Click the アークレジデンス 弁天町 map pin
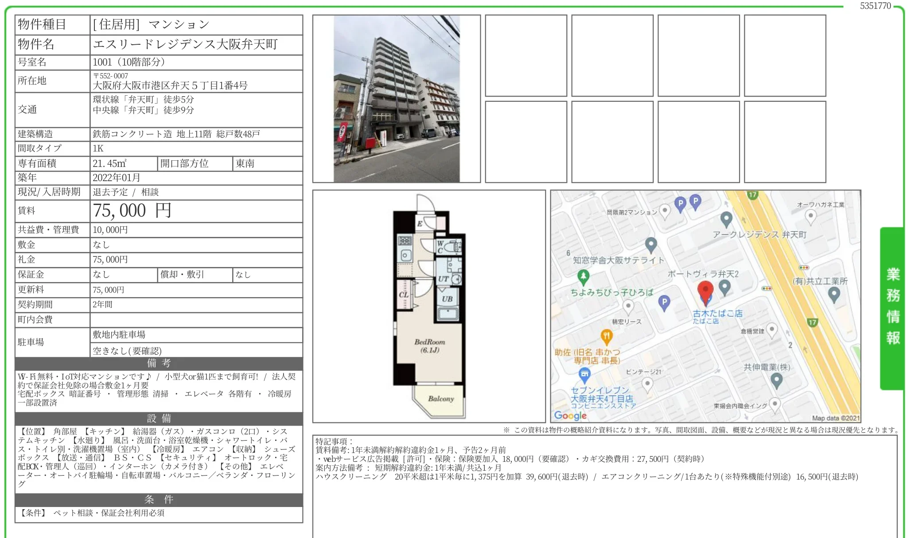911x538 pixels. (x=726, y=219)
